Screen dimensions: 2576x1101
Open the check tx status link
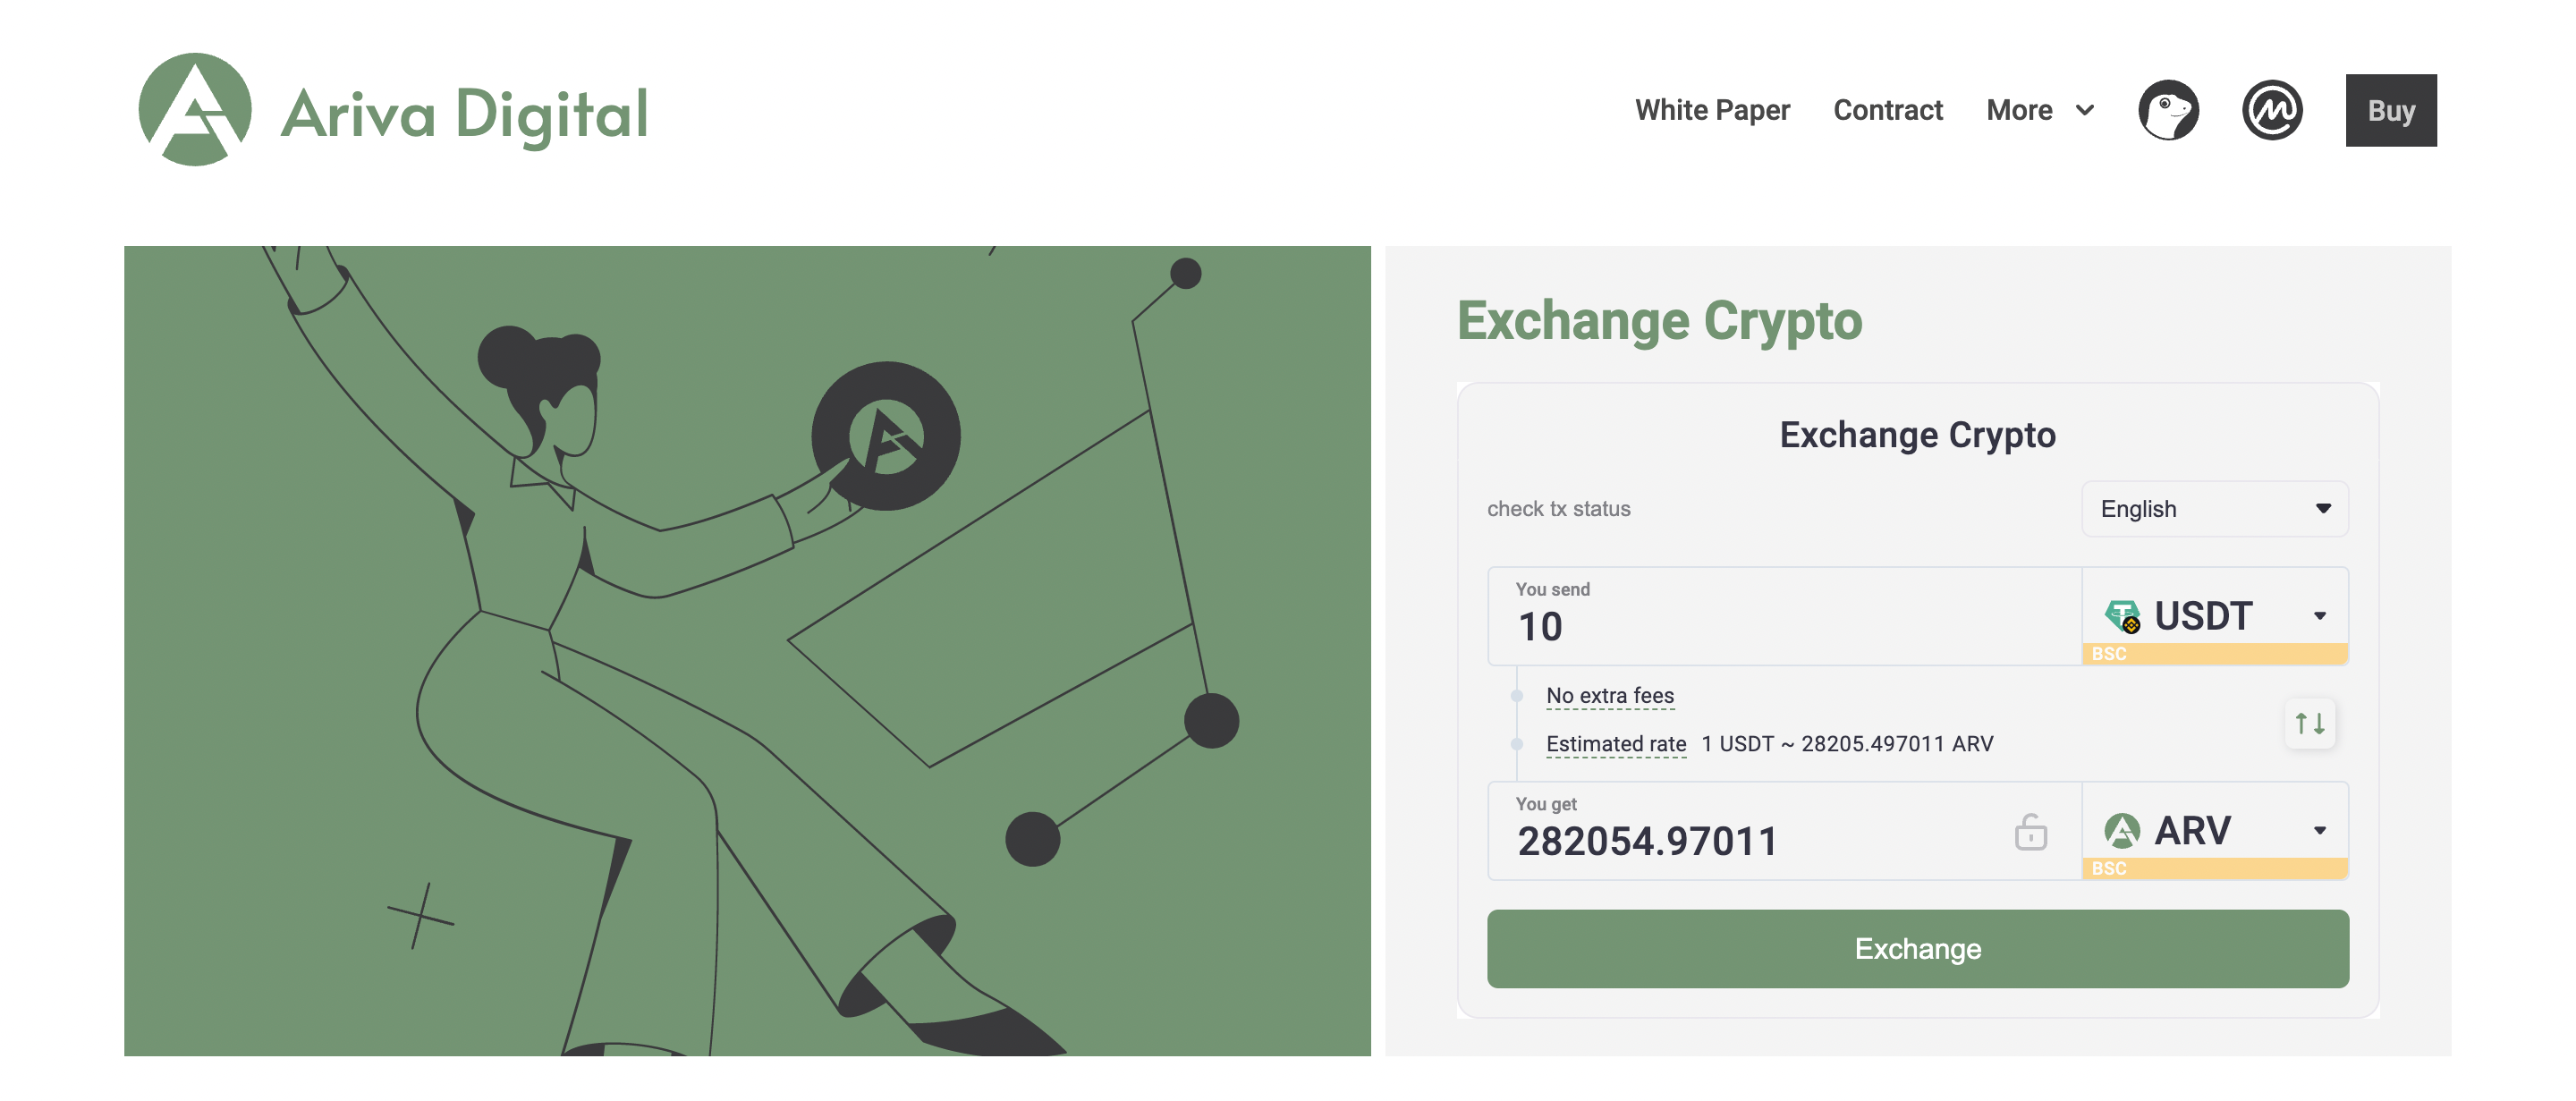tap(1558, 509)
